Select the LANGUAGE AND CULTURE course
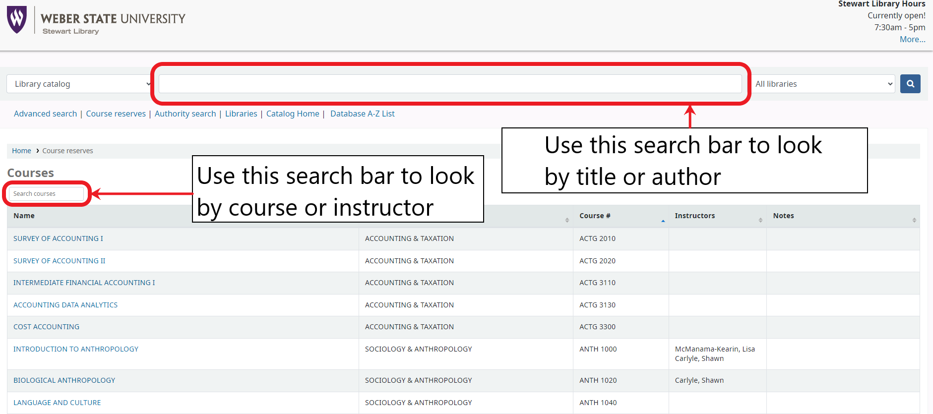The width and height of the screenshot is (933, 414). coord(57,403)
